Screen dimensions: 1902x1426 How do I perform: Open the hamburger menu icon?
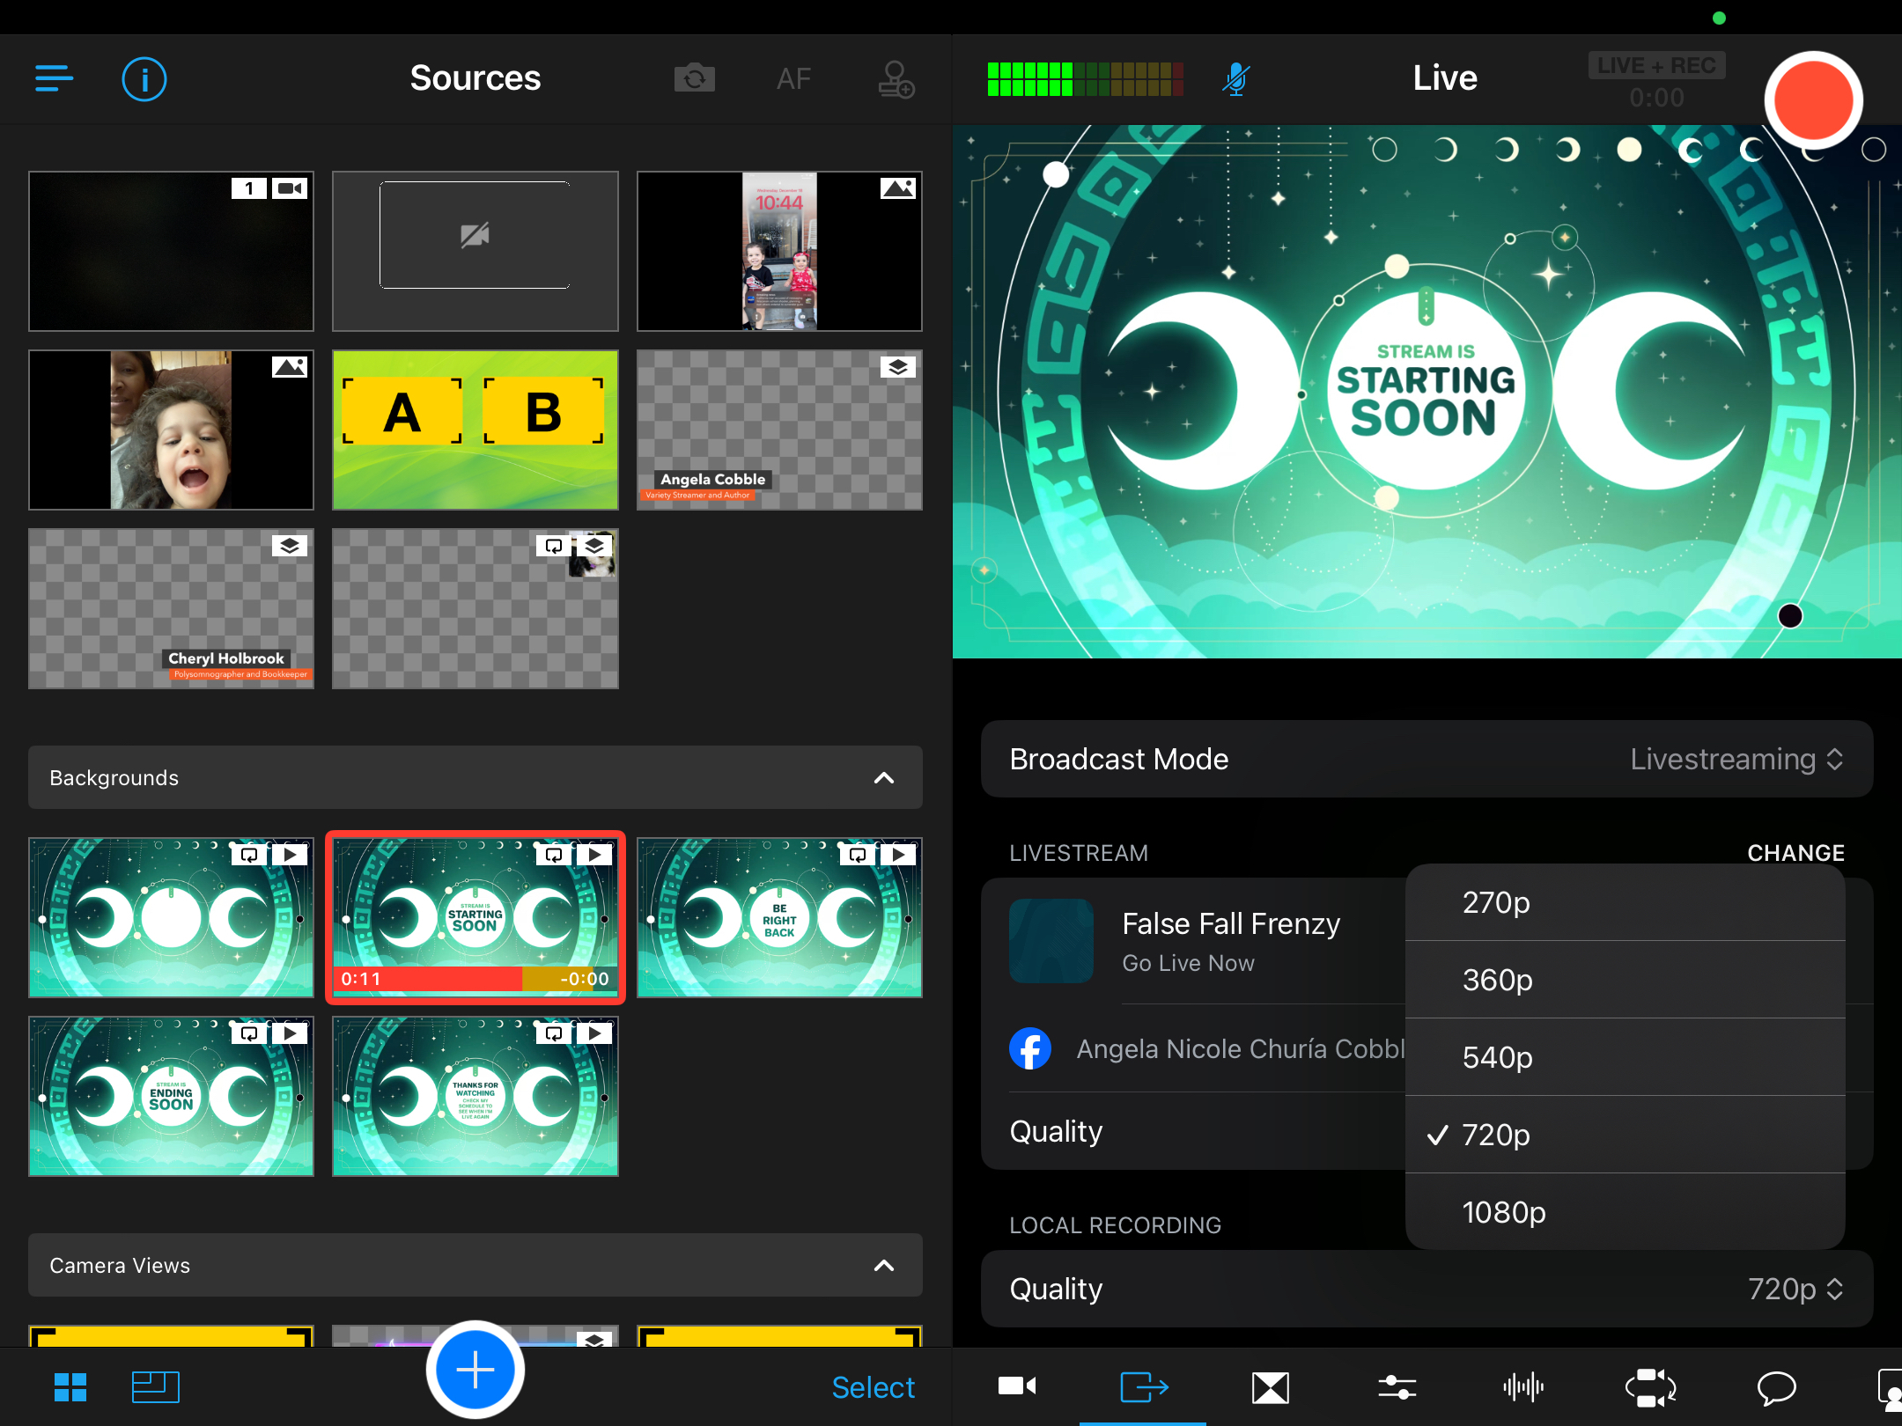[x=54, y=78]
